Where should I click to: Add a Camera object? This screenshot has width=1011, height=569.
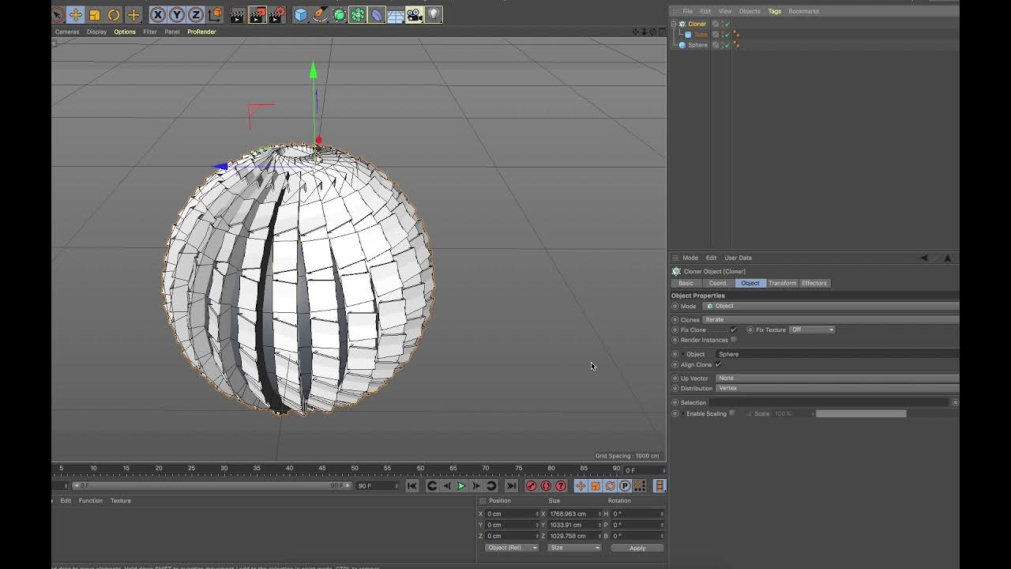415,14
